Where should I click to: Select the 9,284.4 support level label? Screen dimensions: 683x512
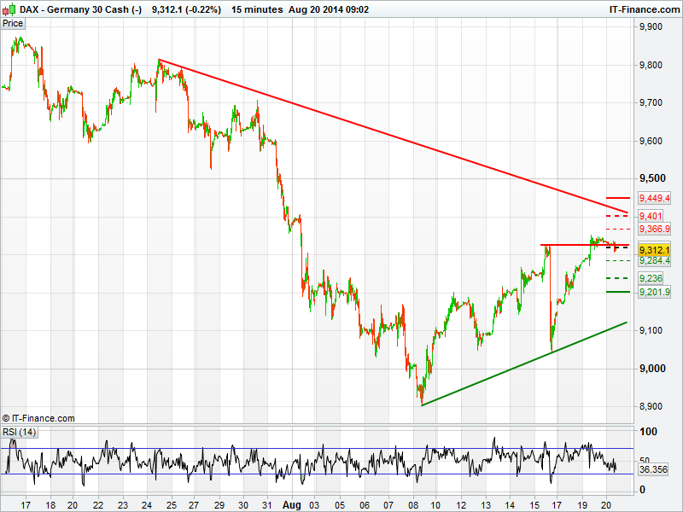tap(654, 260)
